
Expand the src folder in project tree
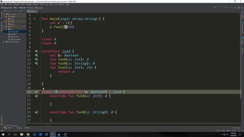pyautogui.click(x=6, y=29)
